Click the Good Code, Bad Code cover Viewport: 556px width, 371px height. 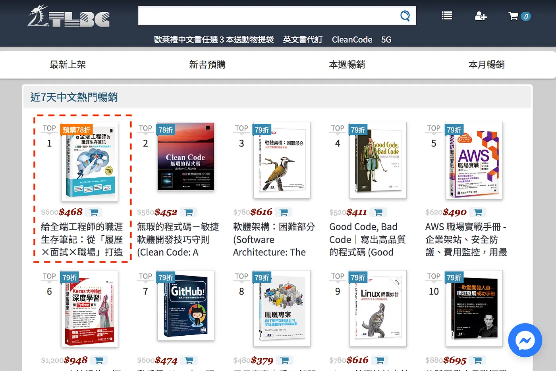(378, 160)
